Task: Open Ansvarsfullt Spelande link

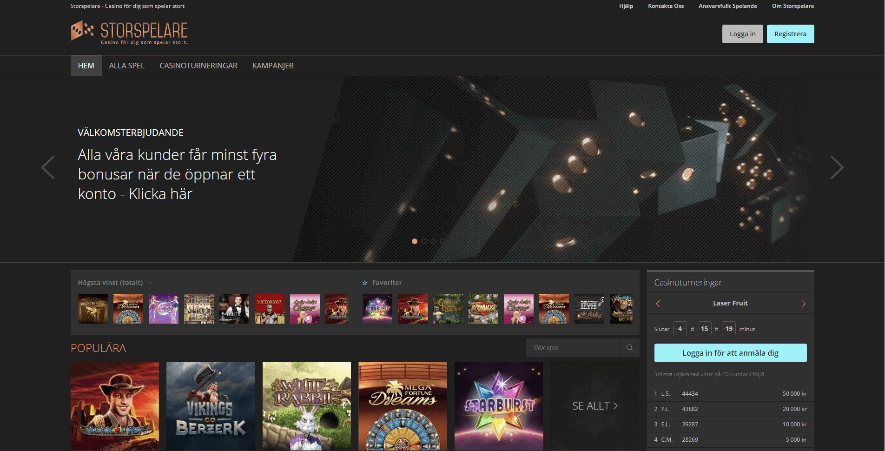Action: tap(728, 6)
